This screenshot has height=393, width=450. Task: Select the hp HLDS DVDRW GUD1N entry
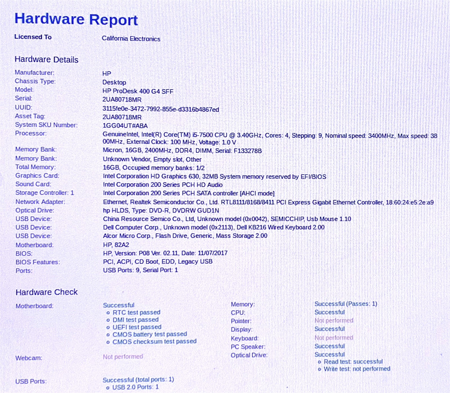click(x=161, y=211)
